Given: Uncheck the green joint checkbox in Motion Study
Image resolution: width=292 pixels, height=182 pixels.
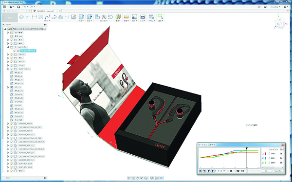Looking at the screenshot, I should (263, 163).
